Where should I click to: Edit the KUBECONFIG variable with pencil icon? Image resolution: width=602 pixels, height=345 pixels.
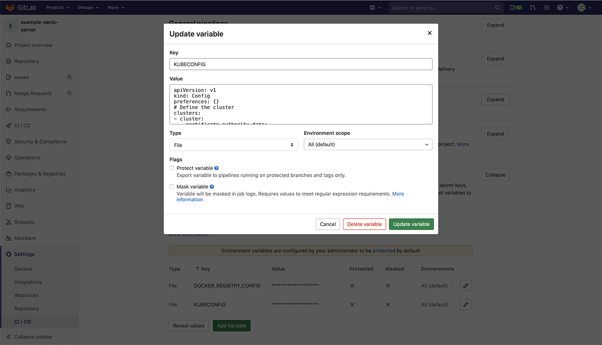click(465, 304)
